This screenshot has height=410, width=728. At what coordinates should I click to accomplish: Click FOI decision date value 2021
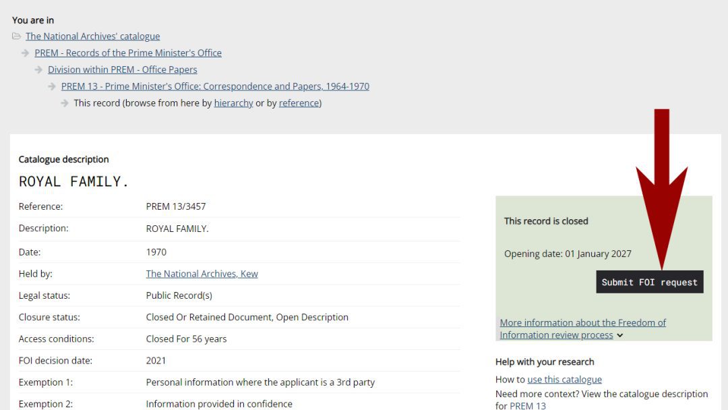coord(156,361)
